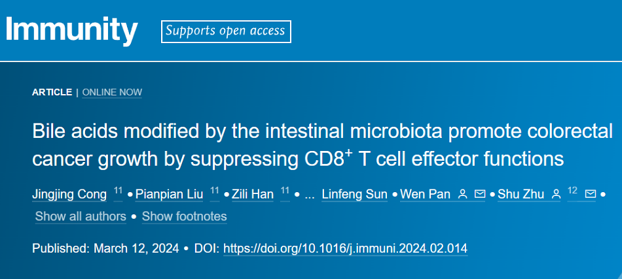Click Wen Pan's email envelope icon

480,194
